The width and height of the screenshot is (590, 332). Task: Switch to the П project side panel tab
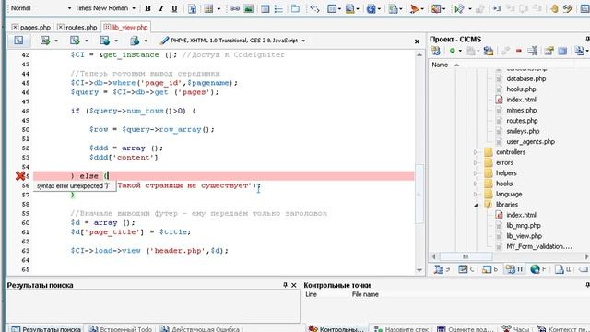514,269
